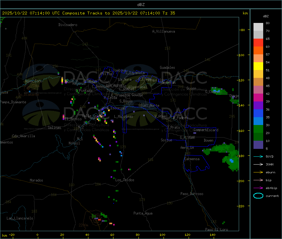The image size is (282, 239).
Task: Pick the orange 57-60 dBZ swatch
Action: 258,51
